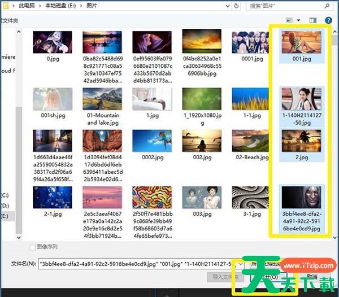Screen dimensions: 339x297
Task: Select the 3bbf4ee8-dfa2 dark face image
Action: tap(301, 198)
